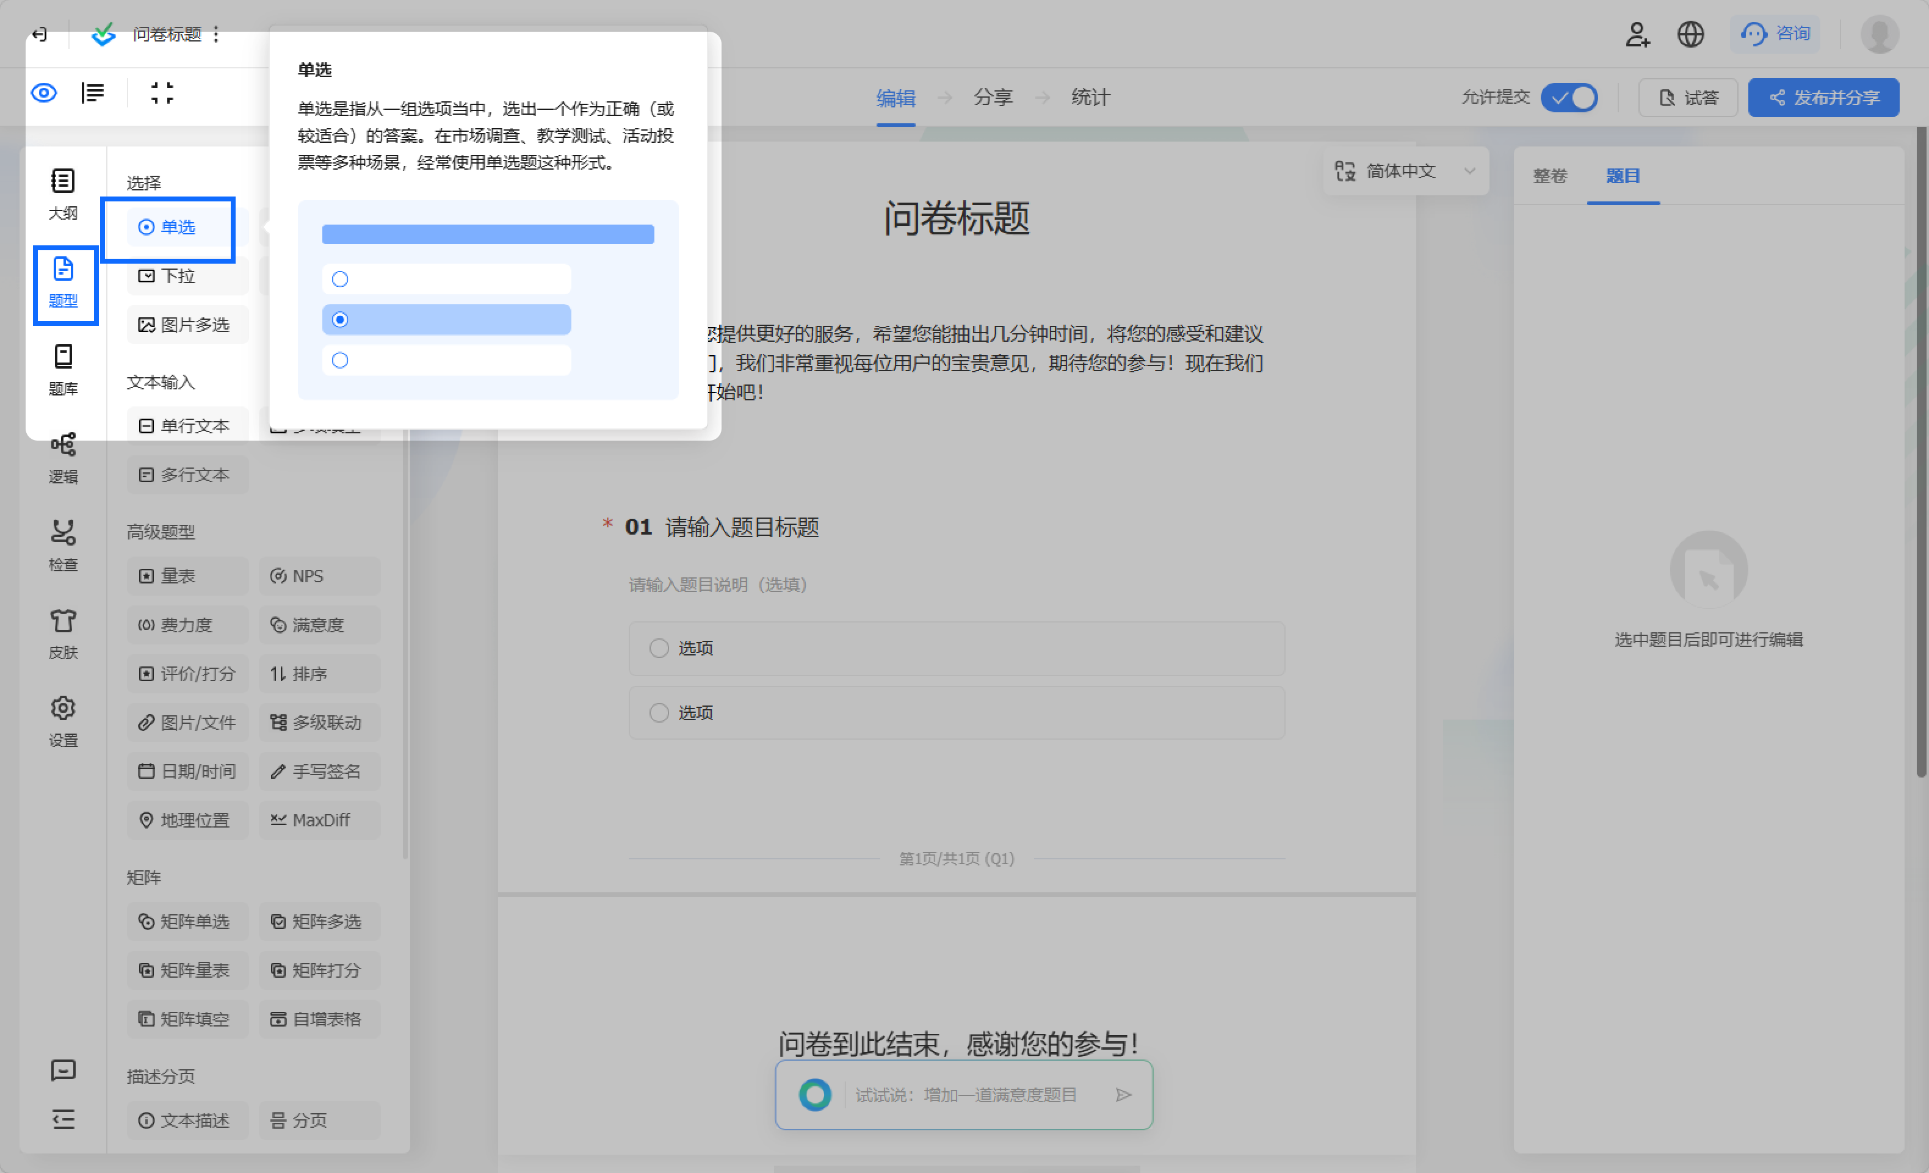Open the 简体中文 language dropdown
Screen dimensions: 1929x1173
(1405, 171)
